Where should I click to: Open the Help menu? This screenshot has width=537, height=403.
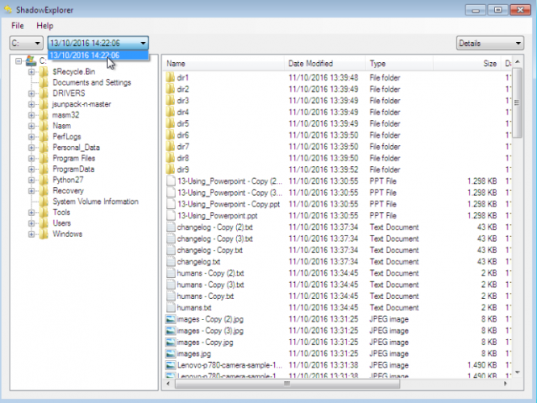click(x=45, y=26)
